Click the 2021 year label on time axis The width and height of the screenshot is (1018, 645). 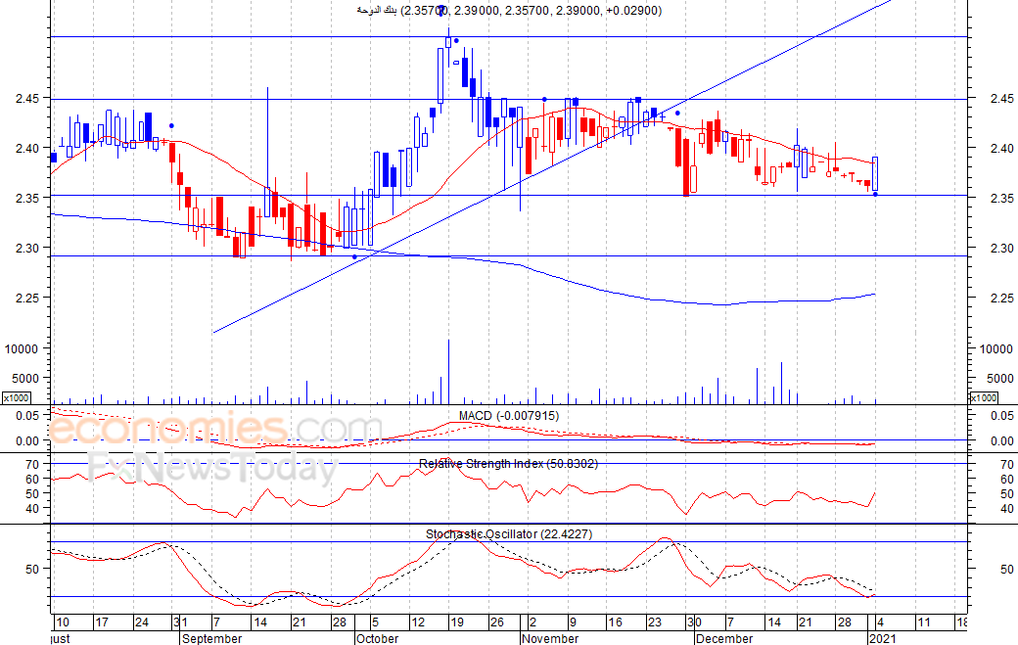click(884, 638)
